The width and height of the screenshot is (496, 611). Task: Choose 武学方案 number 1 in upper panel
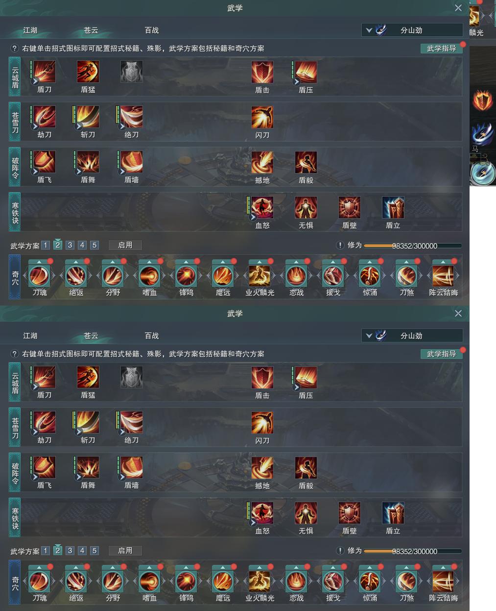(x=46, y=245)
